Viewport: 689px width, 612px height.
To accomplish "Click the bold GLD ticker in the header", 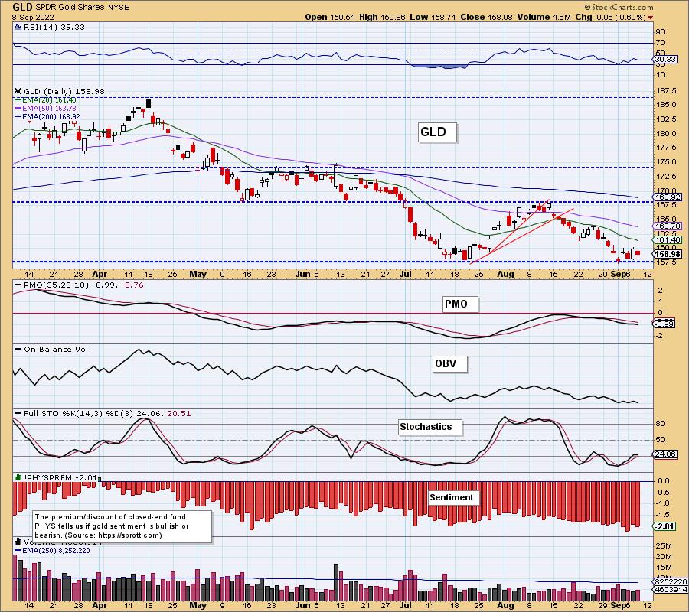I will pos(23,7).
